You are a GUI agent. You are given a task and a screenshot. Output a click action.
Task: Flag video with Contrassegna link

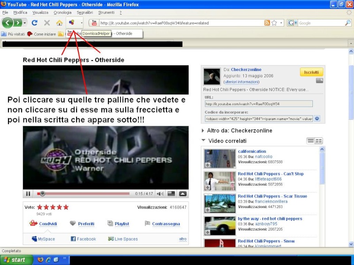pos(166,224)
